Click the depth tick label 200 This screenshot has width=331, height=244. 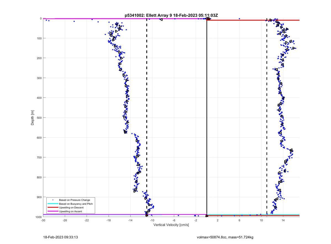39,58
